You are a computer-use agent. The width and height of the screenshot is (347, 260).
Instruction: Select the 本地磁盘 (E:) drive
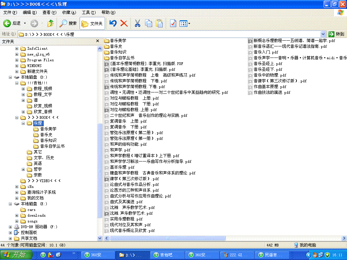tap(34, 204)
